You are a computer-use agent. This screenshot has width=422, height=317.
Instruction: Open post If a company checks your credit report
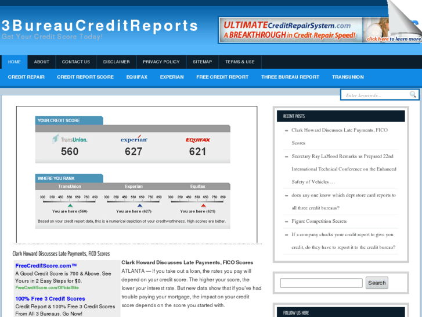pos(343,241)
